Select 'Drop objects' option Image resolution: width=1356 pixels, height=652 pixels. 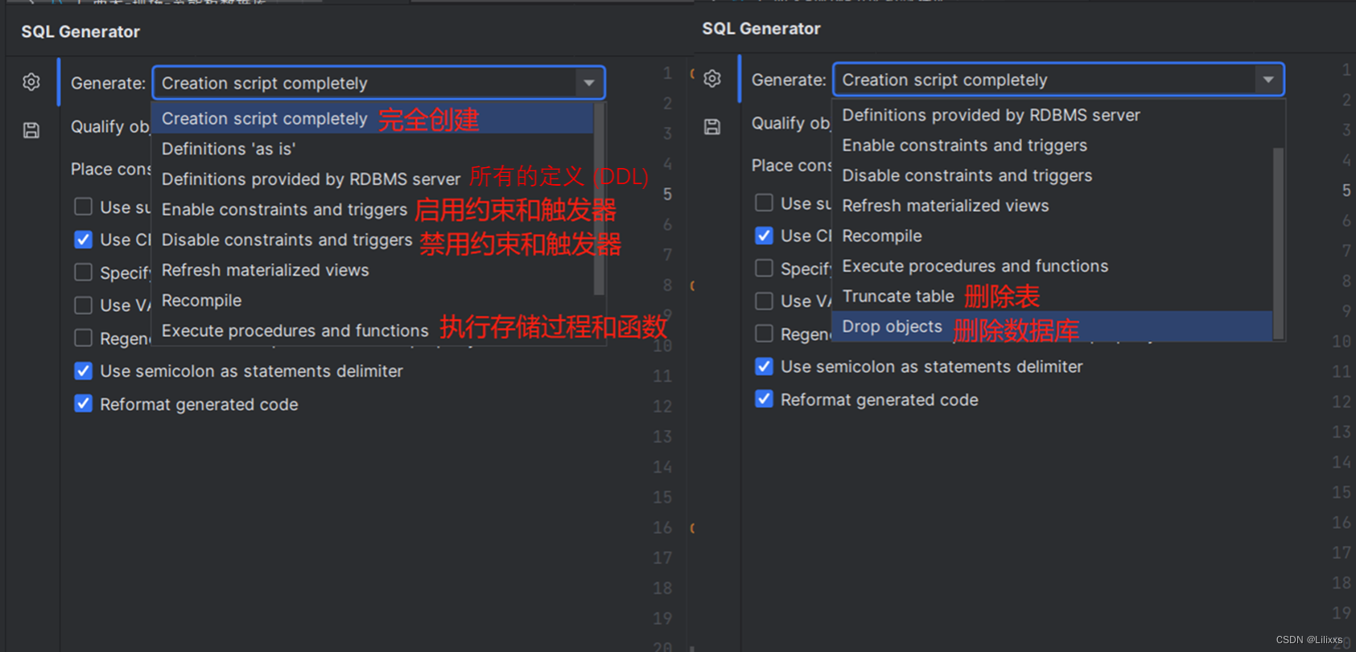1053,326
